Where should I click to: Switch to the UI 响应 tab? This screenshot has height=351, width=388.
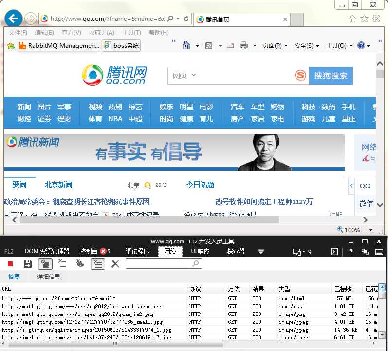tap(200, 252)
